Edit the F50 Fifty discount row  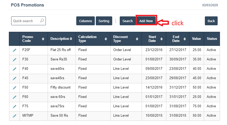click(14, 88)
